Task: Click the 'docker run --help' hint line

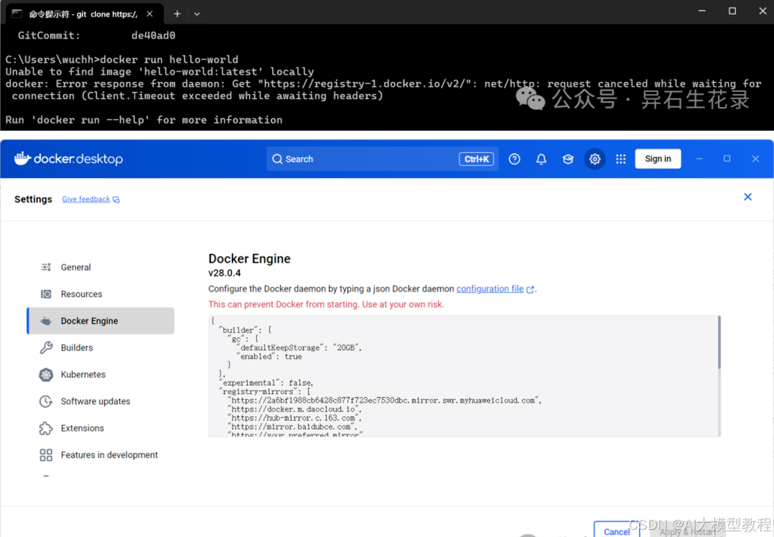Action: tap(144, 120)
